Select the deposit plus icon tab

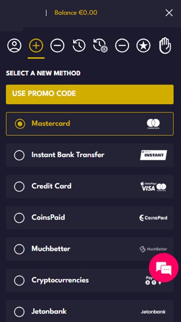coord(36,45)
